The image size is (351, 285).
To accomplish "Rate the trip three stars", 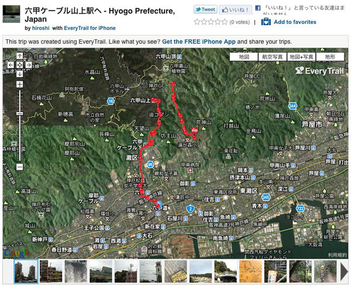I will click(x=211, y=22).
